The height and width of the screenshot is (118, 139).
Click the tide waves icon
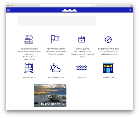tap(82, 68)
